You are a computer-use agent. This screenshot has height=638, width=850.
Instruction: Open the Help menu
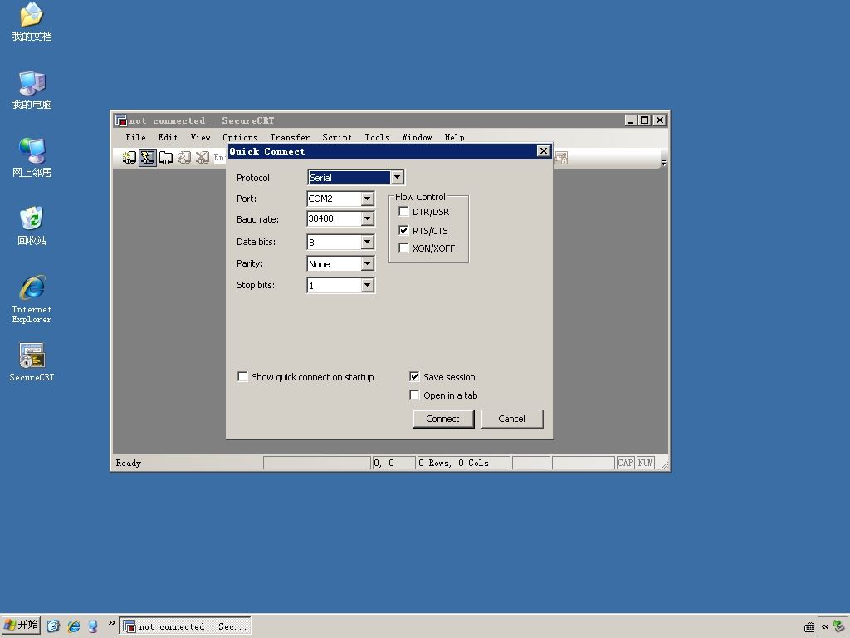[454, 137]
